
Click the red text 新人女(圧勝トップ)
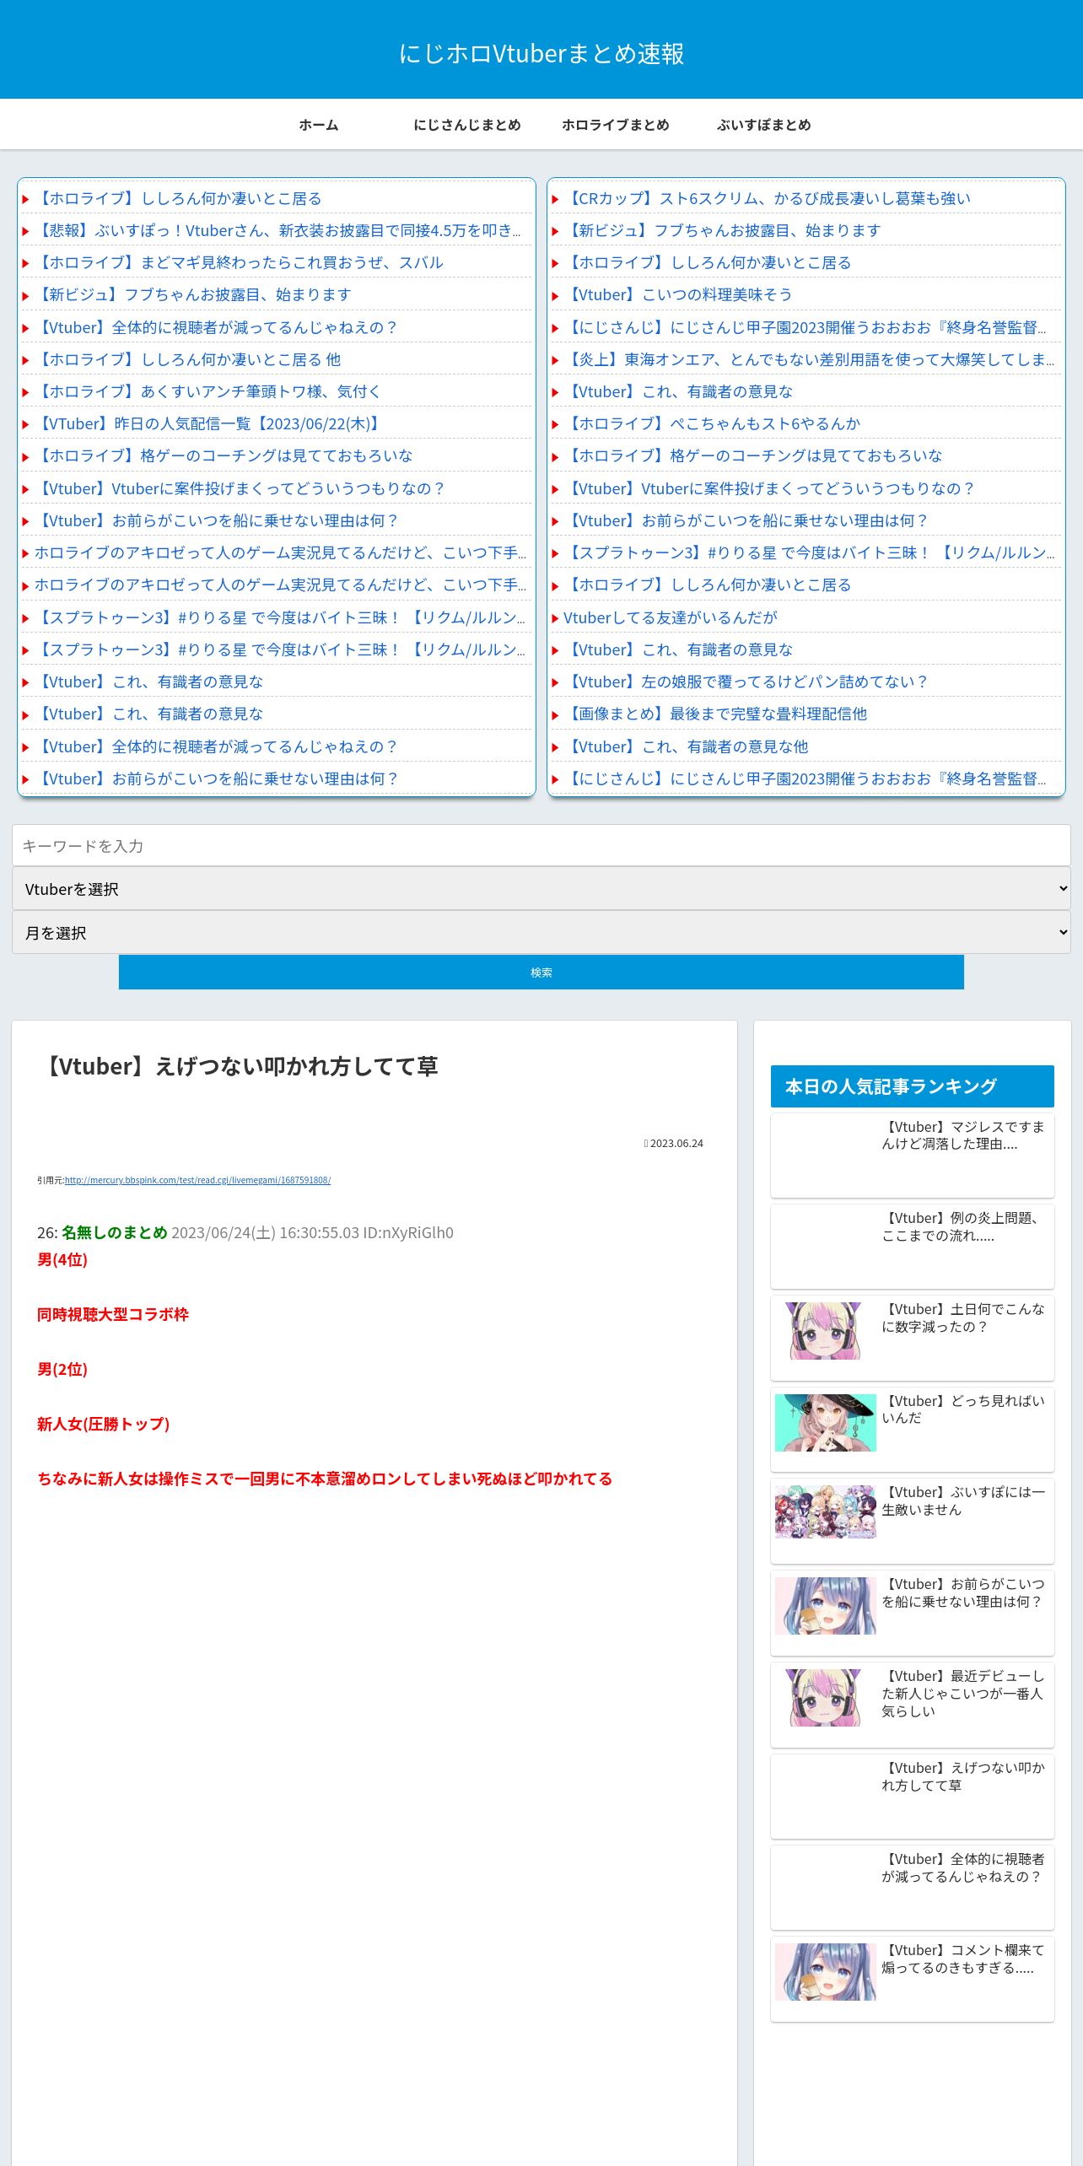click(103, 1424)
